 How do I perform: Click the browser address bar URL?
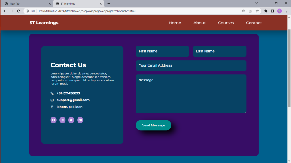pos(87,11)
